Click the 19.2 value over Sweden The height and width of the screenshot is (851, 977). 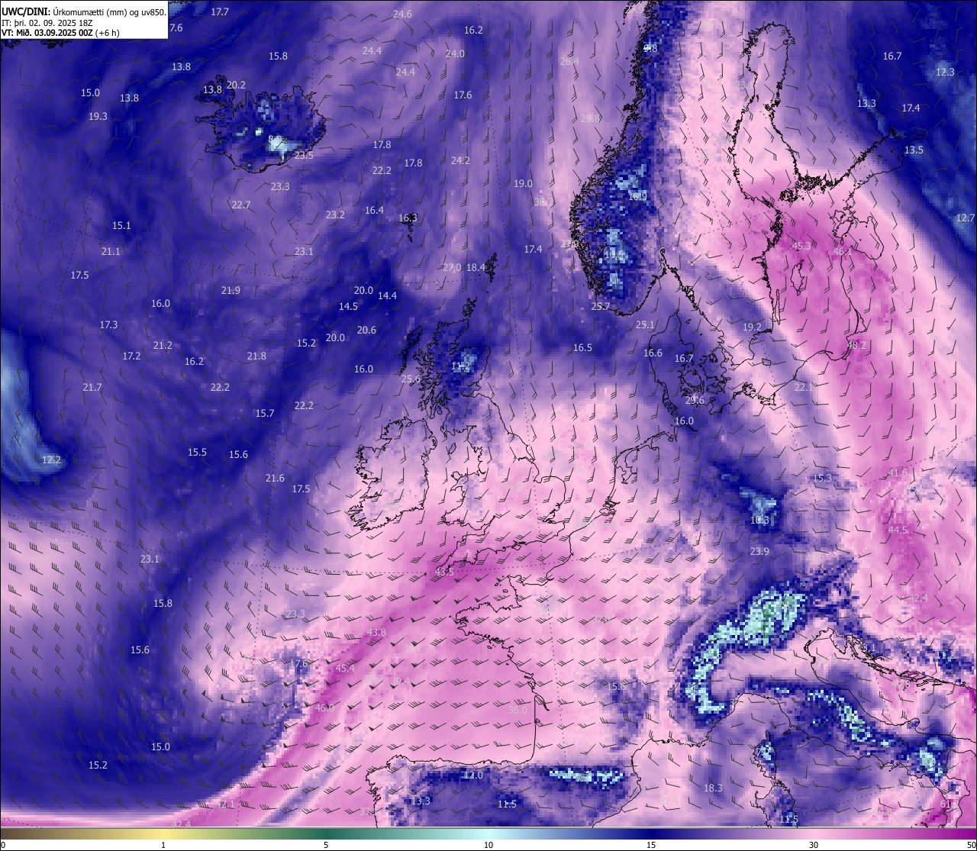(752, 327)
